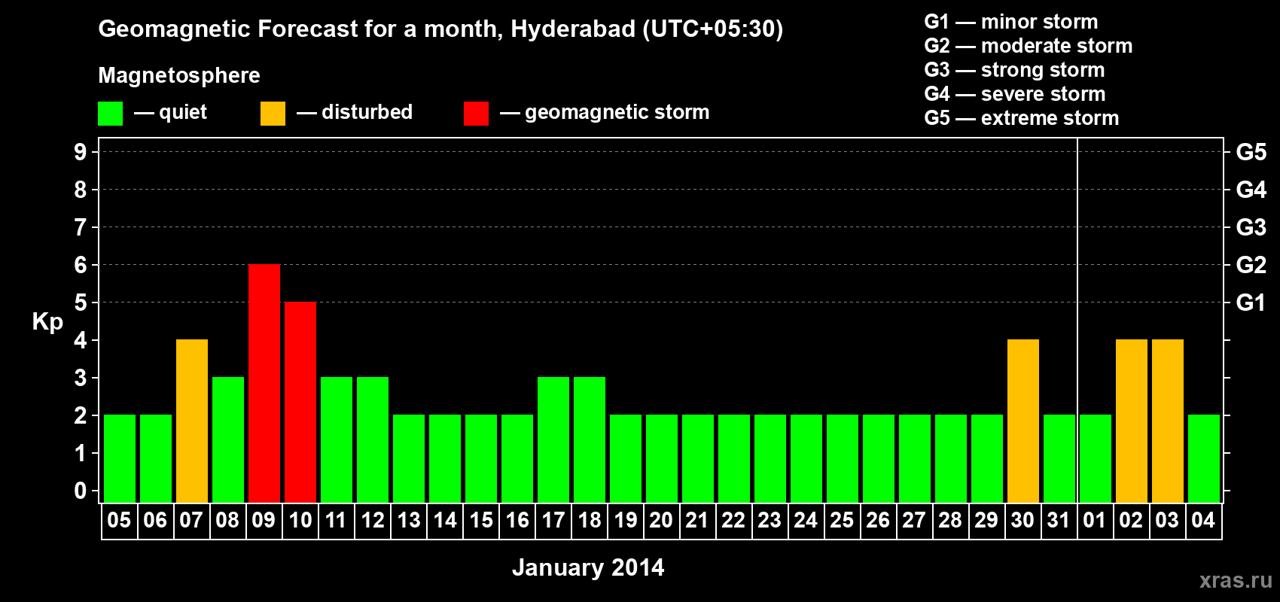Click the 'G5 — extreme storm' legend line

point(1022,118)
